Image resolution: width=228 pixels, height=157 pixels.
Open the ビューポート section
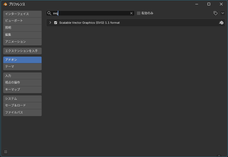[x=22, y=21]
